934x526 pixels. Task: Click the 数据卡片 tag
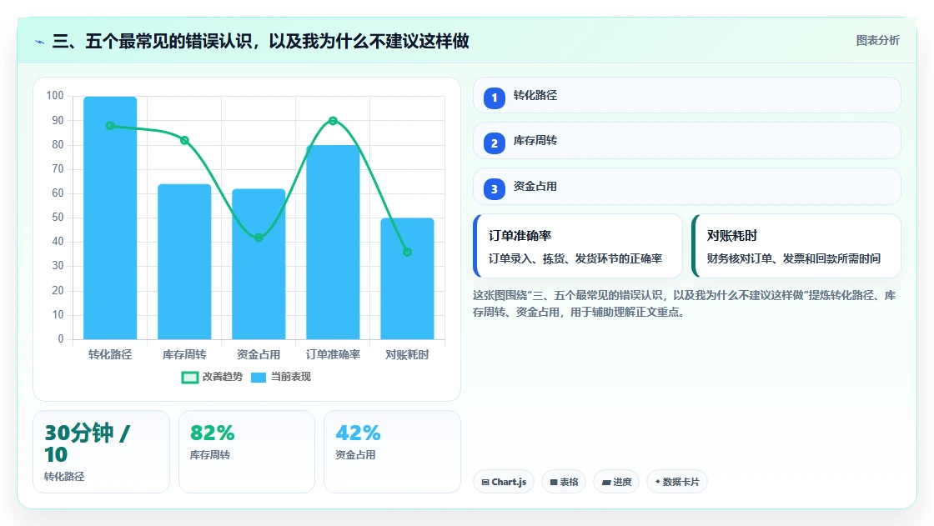(x=676, y=482)
